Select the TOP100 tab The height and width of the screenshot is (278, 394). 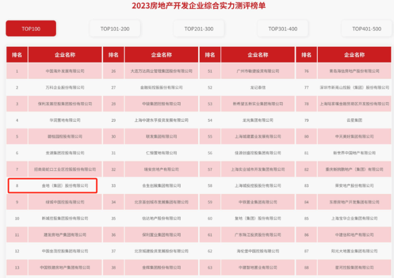pyautogui.click(x=31, y=29)
